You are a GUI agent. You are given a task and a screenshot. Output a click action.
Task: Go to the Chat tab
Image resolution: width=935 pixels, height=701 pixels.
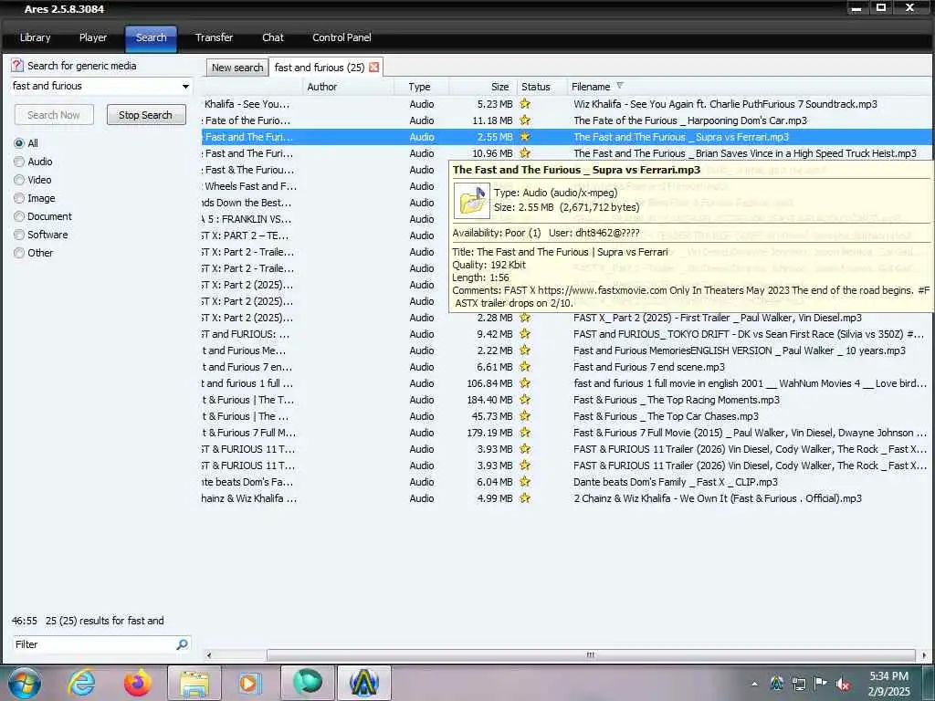coord(272,37)
